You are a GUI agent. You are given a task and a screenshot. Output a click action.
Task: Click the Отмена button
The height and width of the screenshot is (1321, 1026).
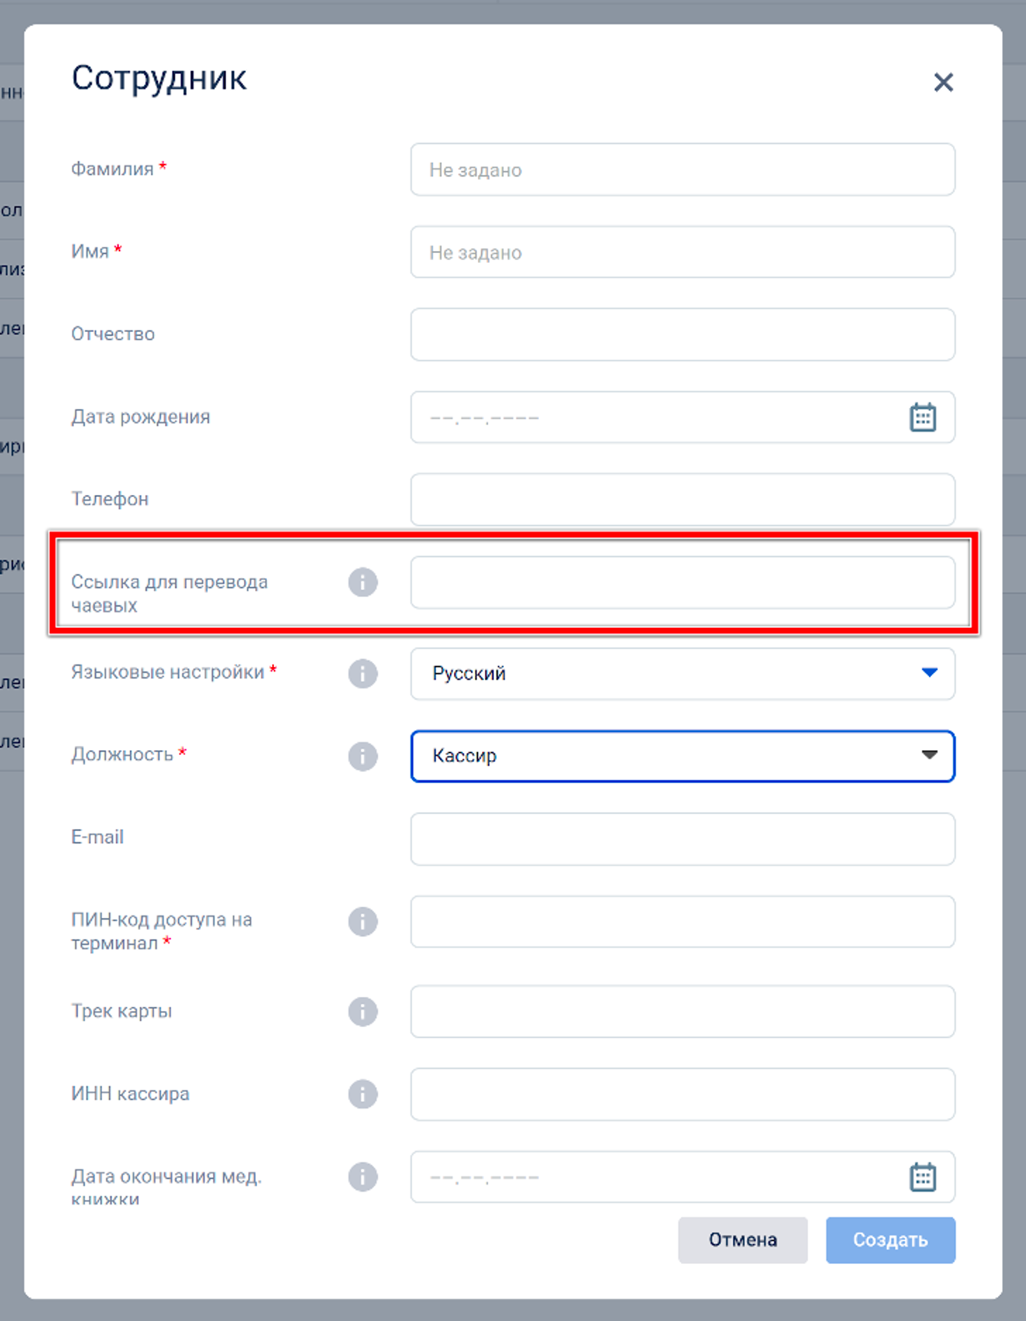743,1239
